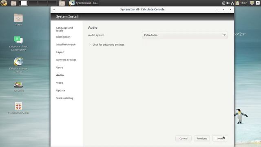Select the System Install taskbar entry
This screenshot has width=261, height=147.
(84, 3)
